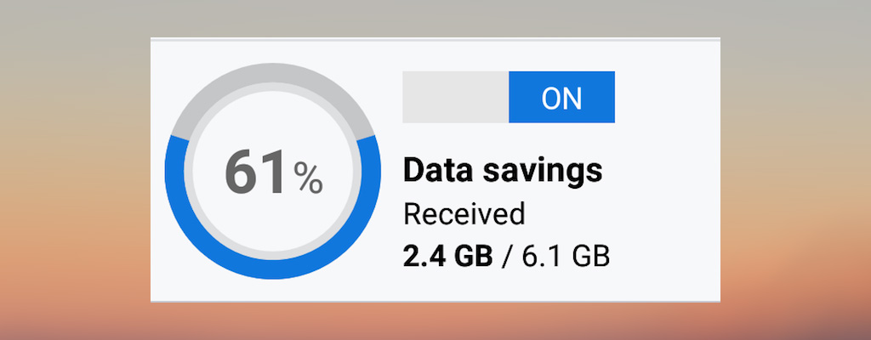The width and height of the screenshot is (871, 340).
Task: Toggle the blue ON switch
Action: pos(561,97)
